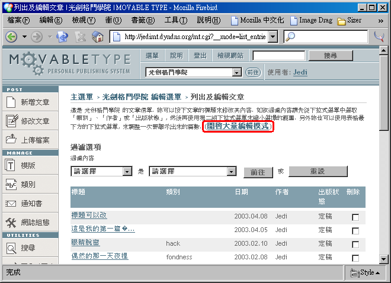Click the Stop loading icon

coord(81,37)
